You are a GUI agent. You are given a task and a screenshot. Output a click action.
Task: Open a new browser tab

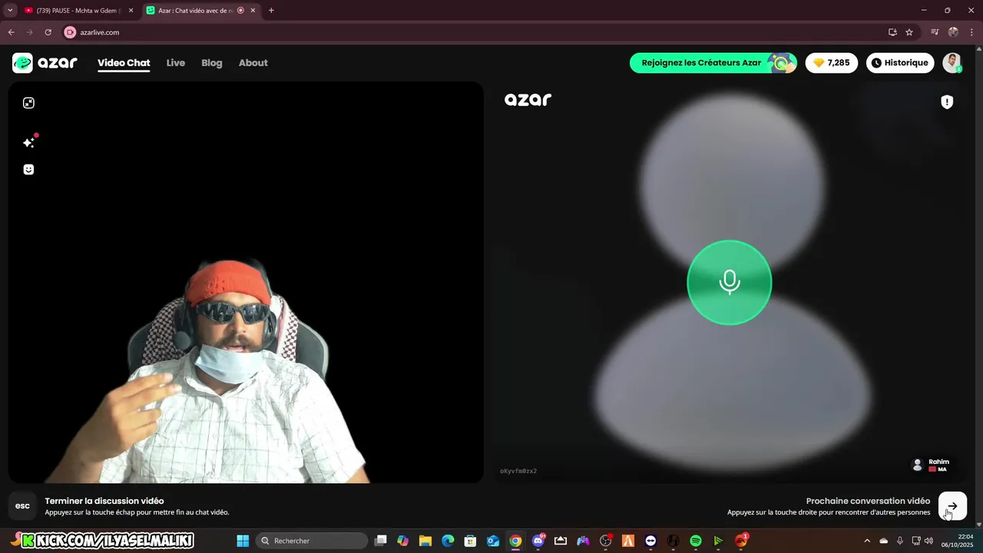[x=271, y=11]
